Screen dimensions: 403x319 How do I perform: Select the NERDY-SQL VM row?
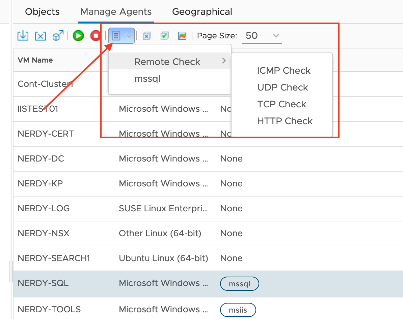click(208, 284)
